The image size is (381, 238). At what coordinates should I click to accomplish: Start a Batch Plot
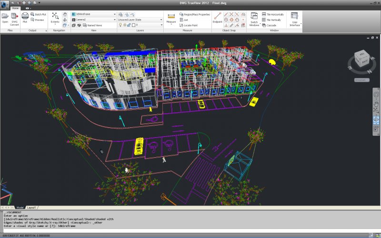click(38, 14)
